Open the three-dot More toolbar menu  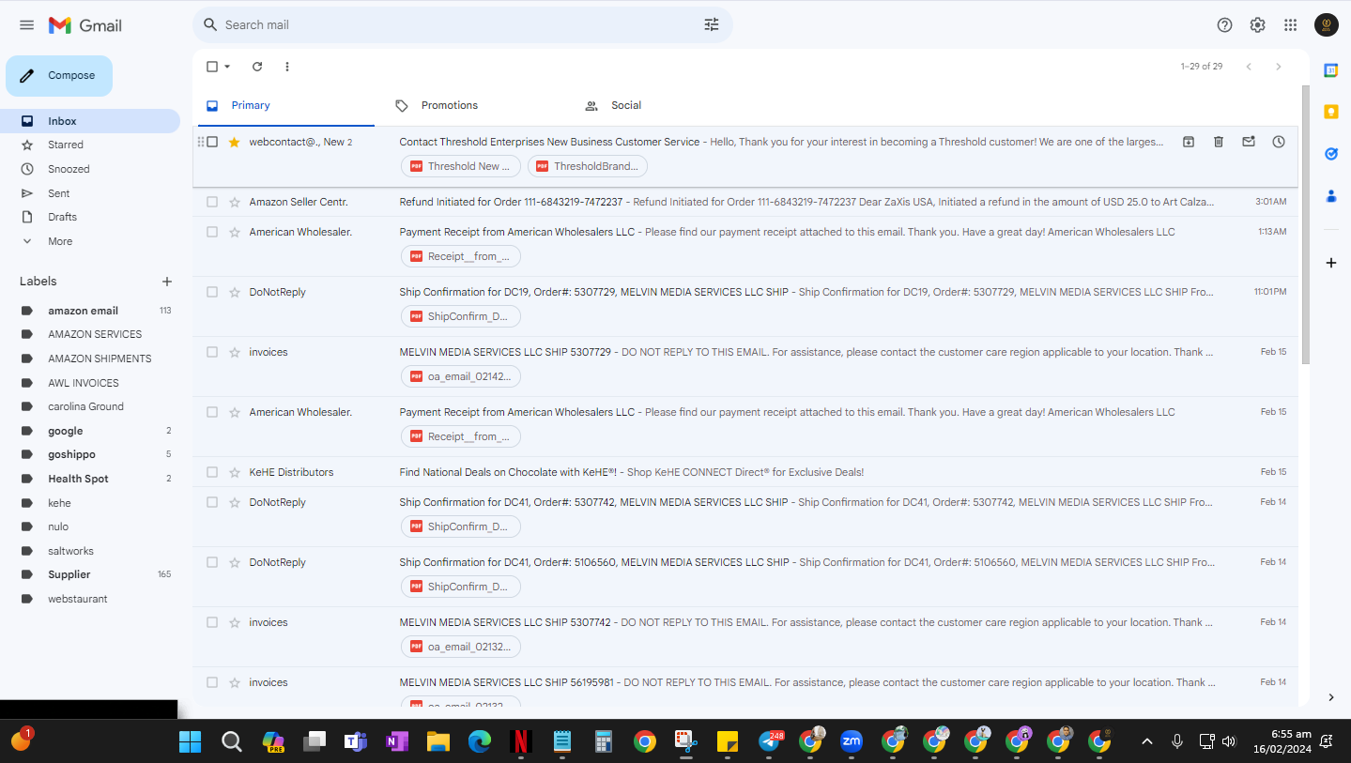(x=287, y=67)
